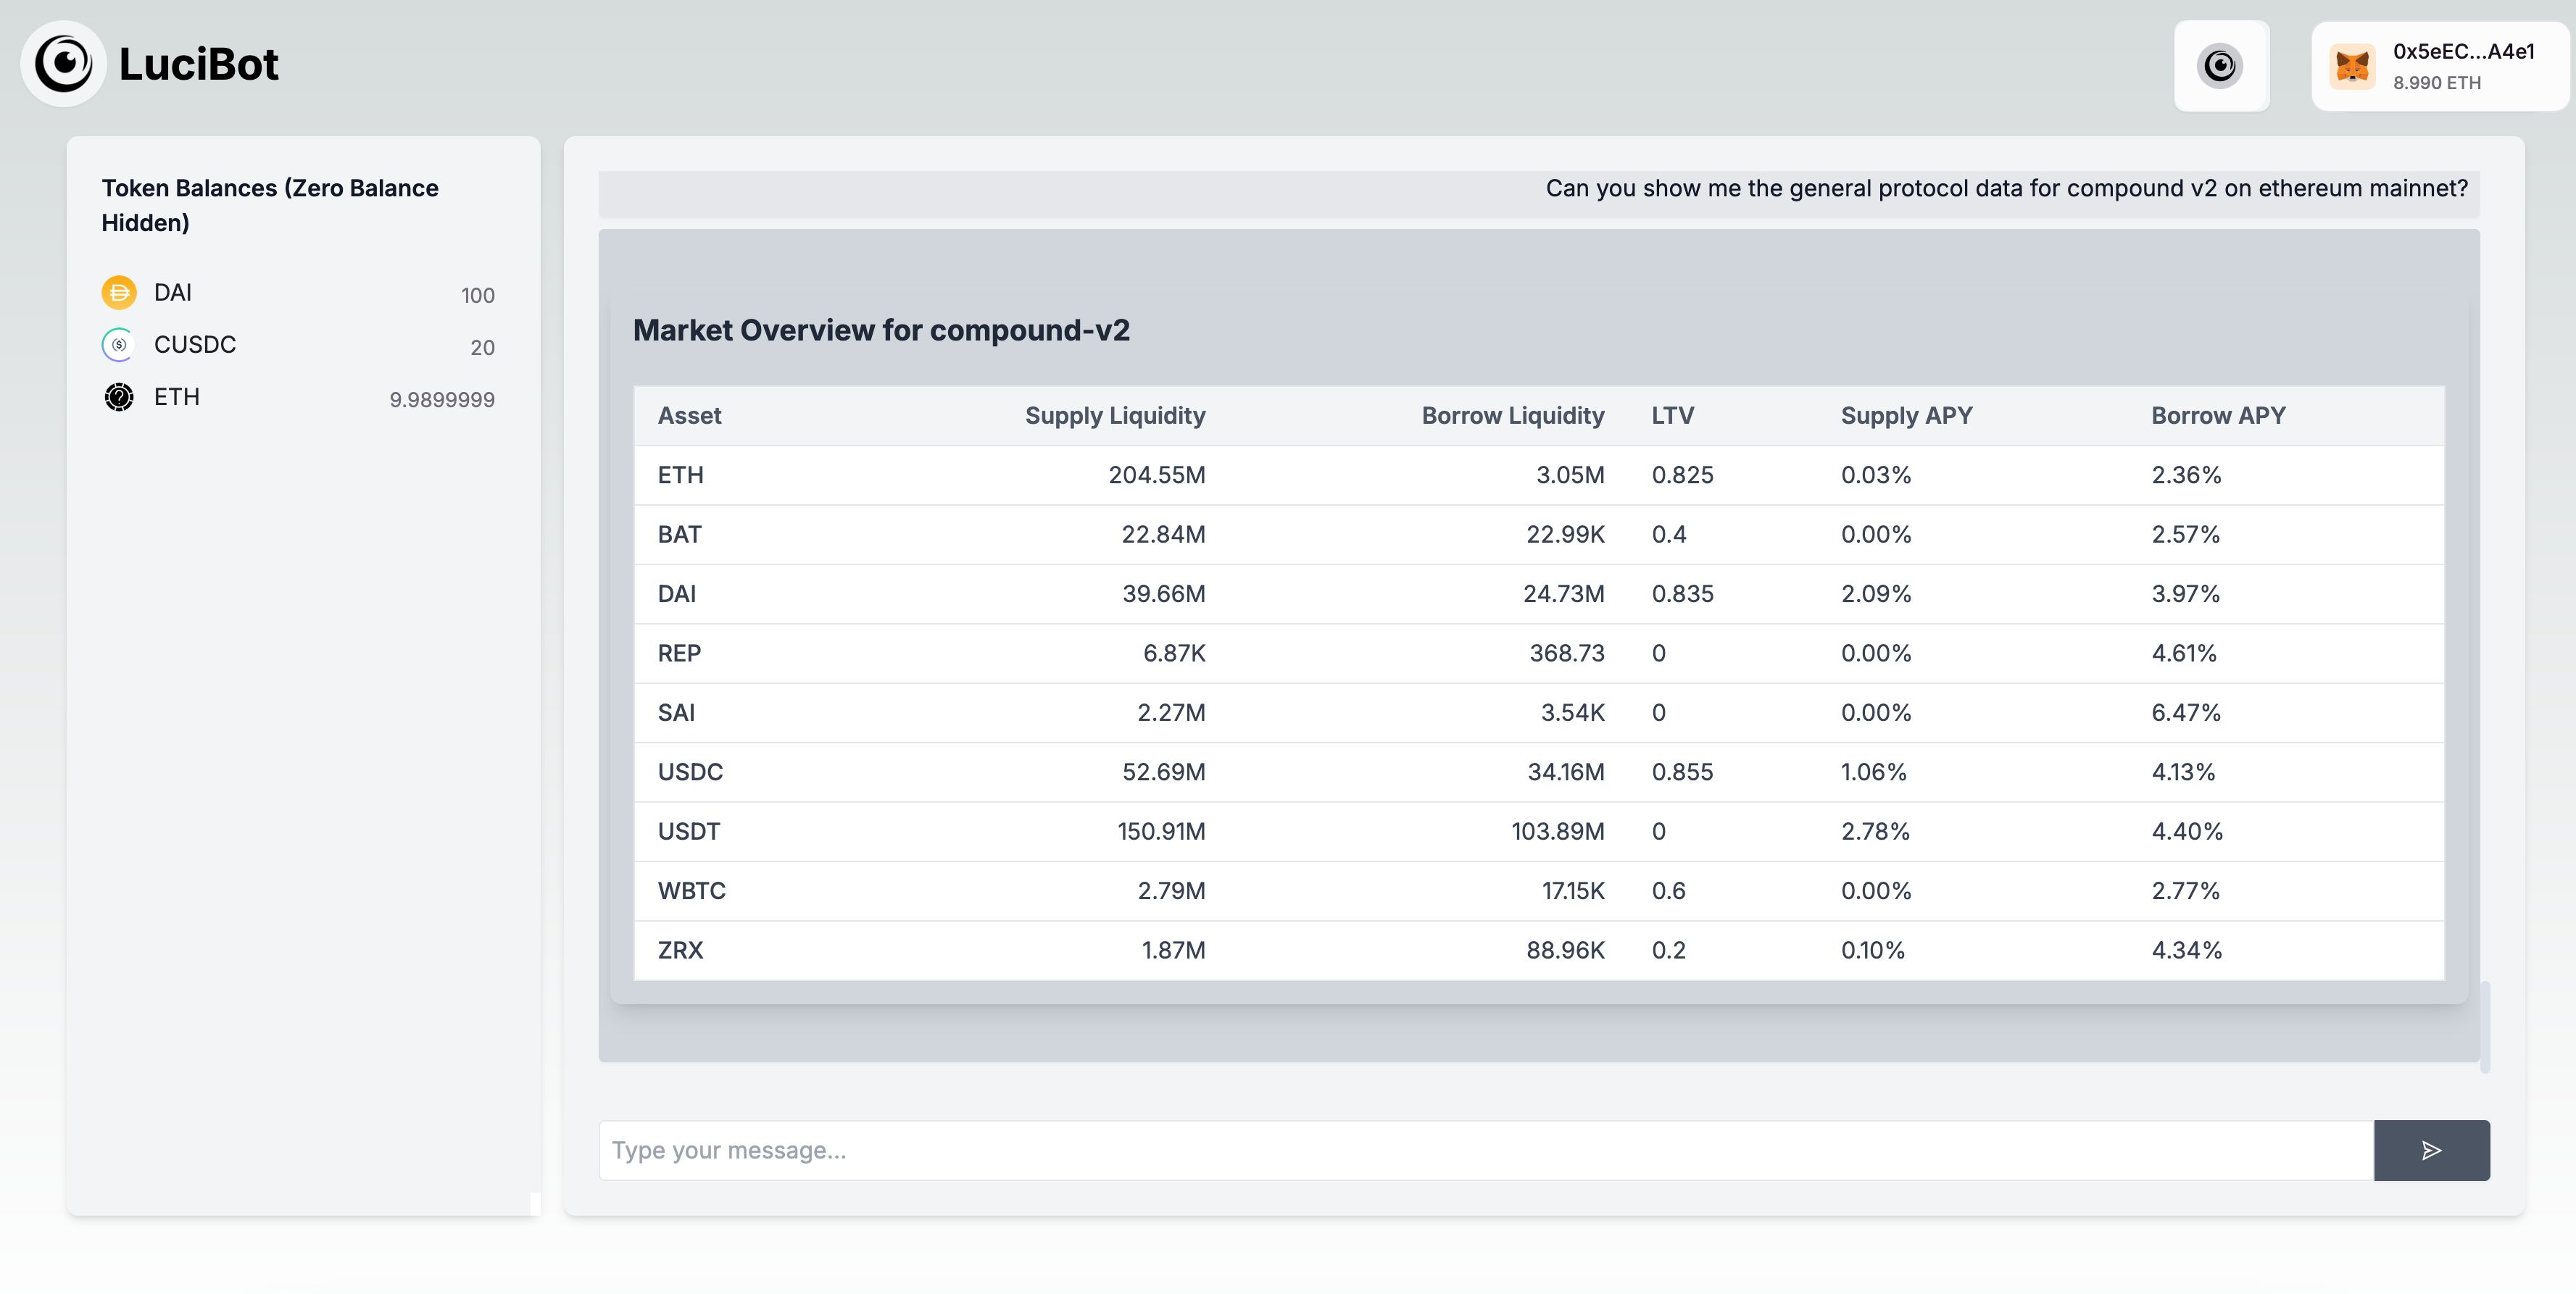
Task: Select the USDT asset row label
Action: click(x=688, y=831)
